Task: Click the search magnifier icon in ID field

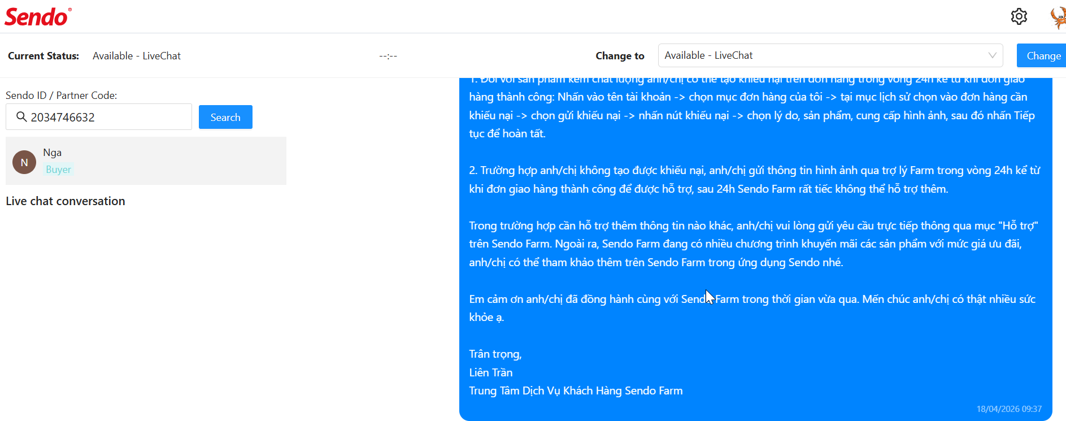Action: (x=21, y=117)
